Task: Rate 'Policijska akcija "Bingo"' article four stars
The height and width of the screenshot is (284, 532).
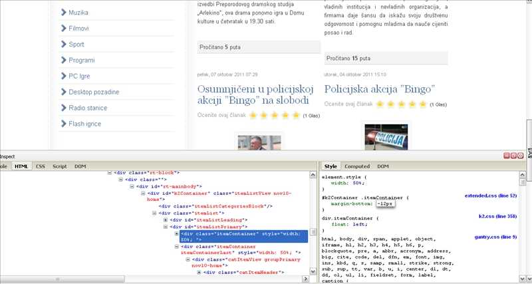Action: [412, 104]
